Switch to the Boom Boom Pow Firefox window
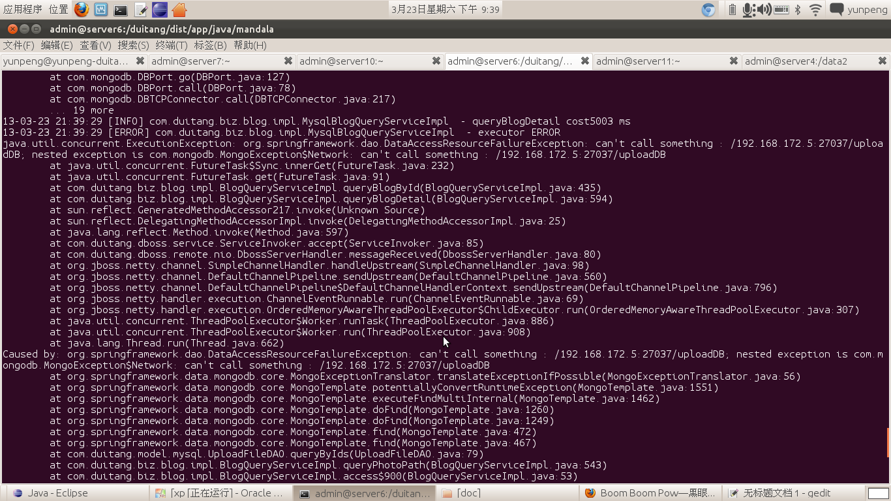This screenshot has width=891, height=501. pyautogui.click(x=652, y=493)
